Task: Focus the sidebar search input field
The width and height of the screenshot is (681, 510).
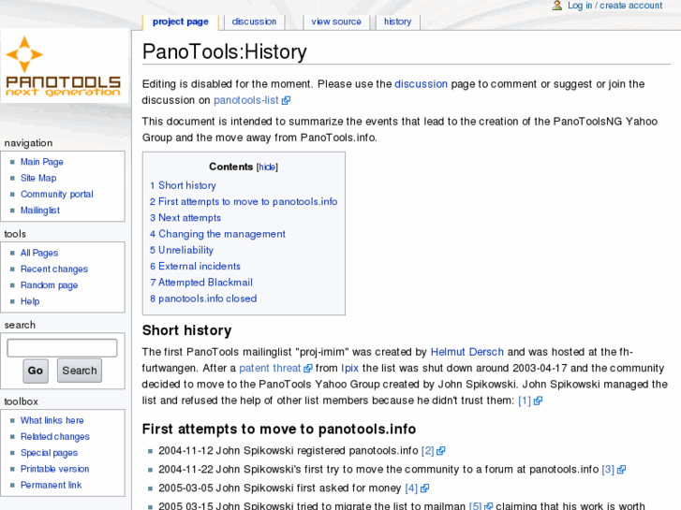Action: pyautogui.click(x=62, y=348)
